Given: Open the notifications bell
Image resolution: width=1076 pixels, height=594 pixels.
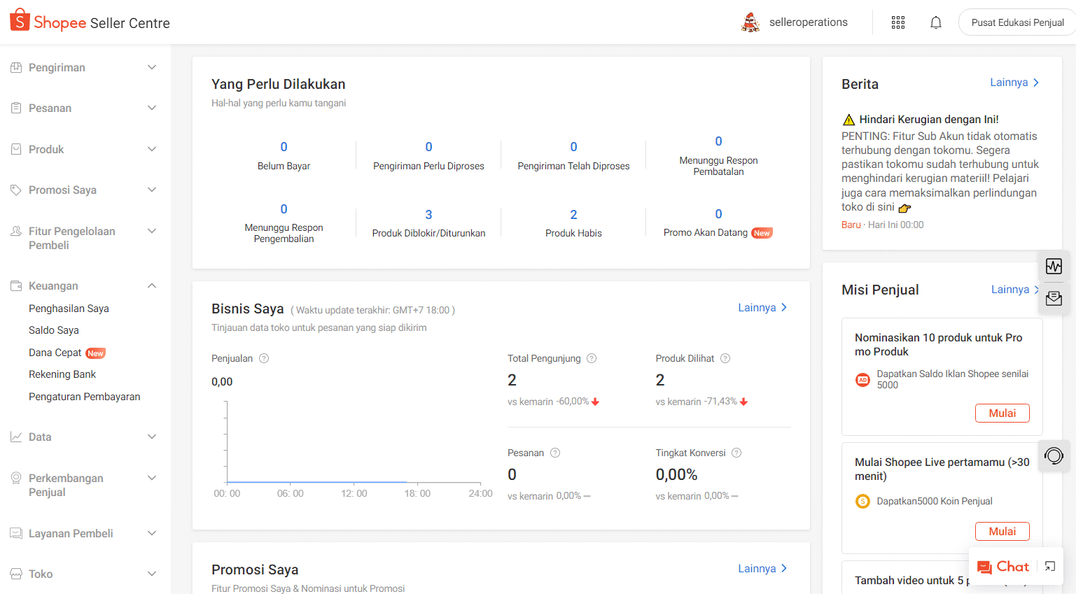Looking at the screenshot, I should [x=936, y=22].
